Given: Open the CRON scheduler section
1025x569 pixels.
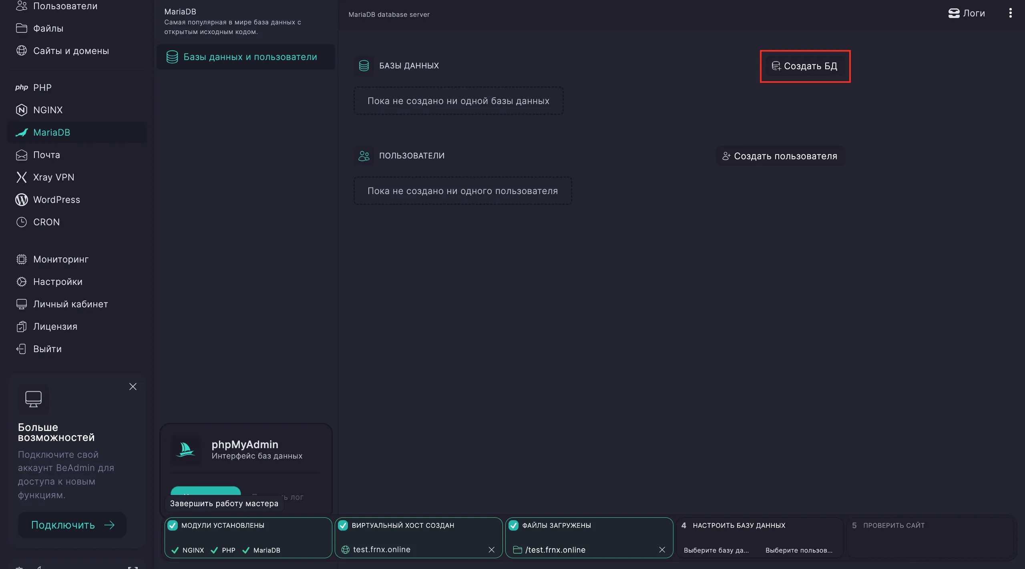Looking at the screenshot, I should [x=46, y=222].
